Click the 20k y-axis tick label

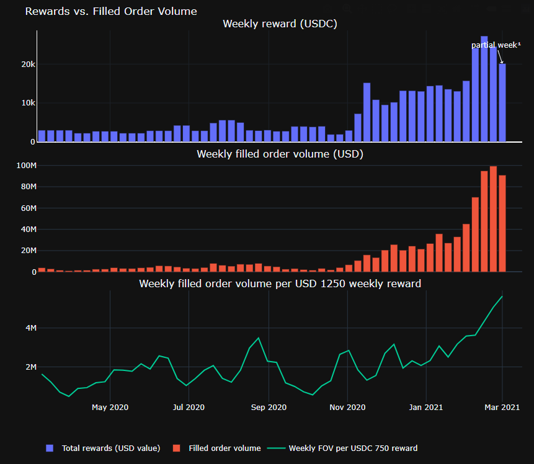click(28, 65)
